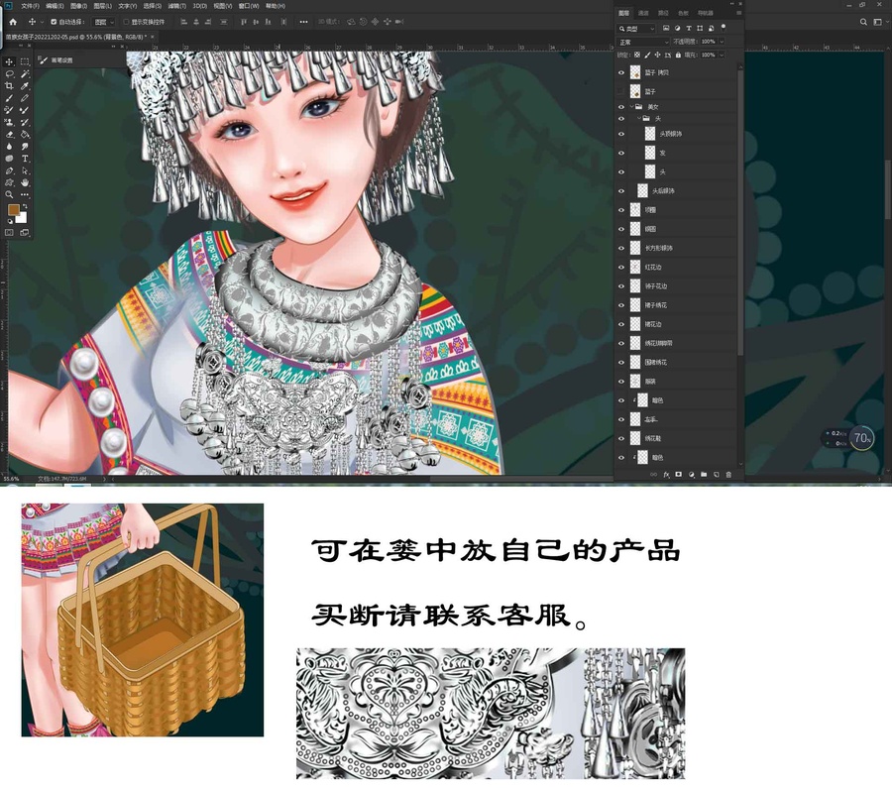Select the Eraser tool
892x788 pixels.
[9, 134]
